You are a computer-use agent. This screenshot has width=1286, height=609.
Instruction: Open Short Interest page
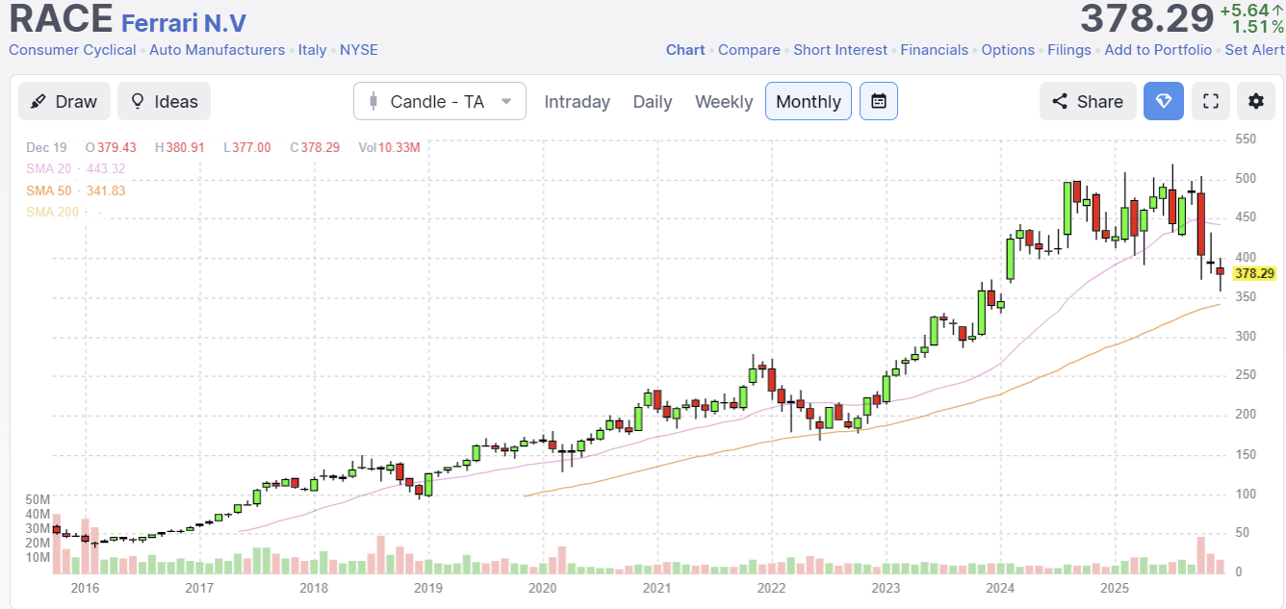click(840, 50)
